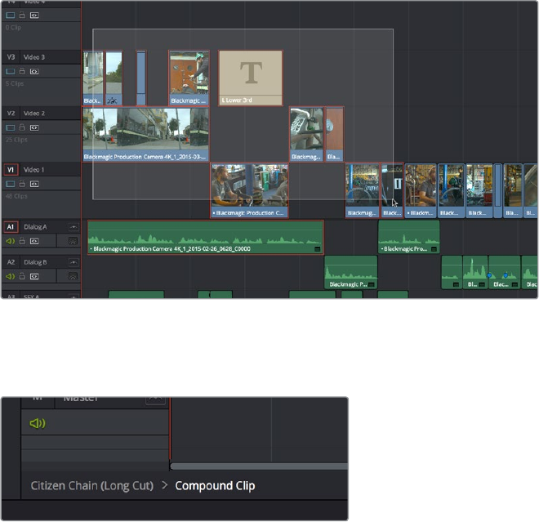Lock the Video 3 track
The height and width of the screenshot is (522, 539).
[22, 71]
